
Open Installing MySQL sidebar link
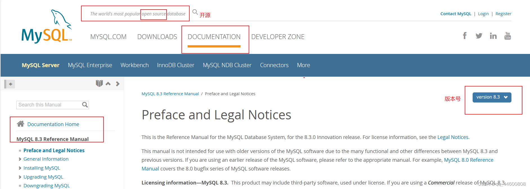(42, 168)
